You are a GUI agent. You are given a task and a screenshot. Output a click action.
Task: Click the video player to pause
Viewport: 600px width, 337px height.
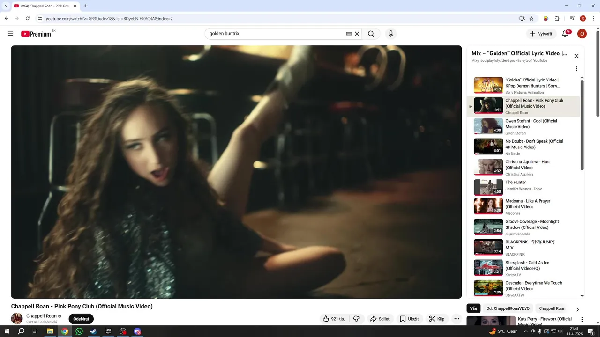(236, 172)
